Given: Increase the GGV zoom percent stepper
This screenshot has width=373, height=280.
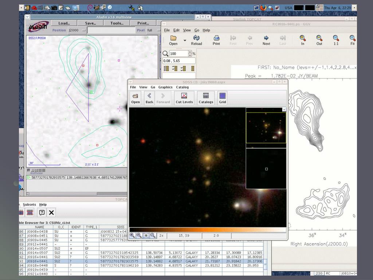Looking at the screenshot, I should point(190,52).
